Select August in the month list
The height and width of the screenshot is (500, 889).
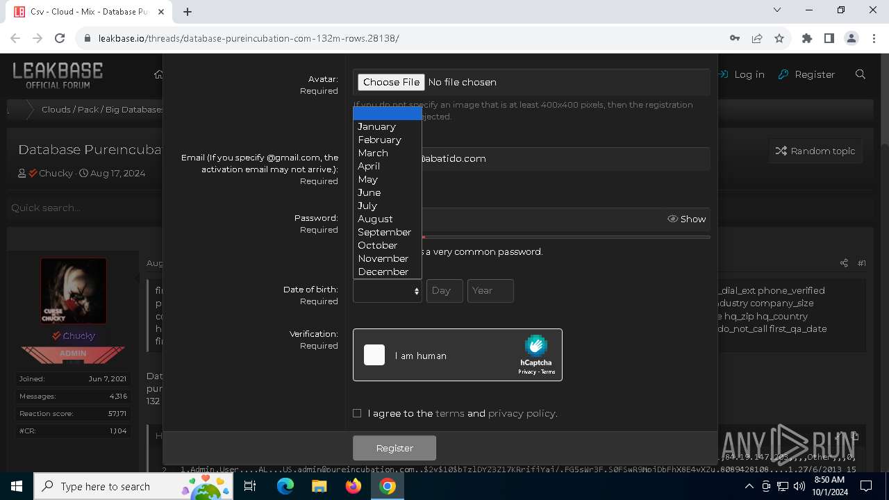(x=387, y=219)
